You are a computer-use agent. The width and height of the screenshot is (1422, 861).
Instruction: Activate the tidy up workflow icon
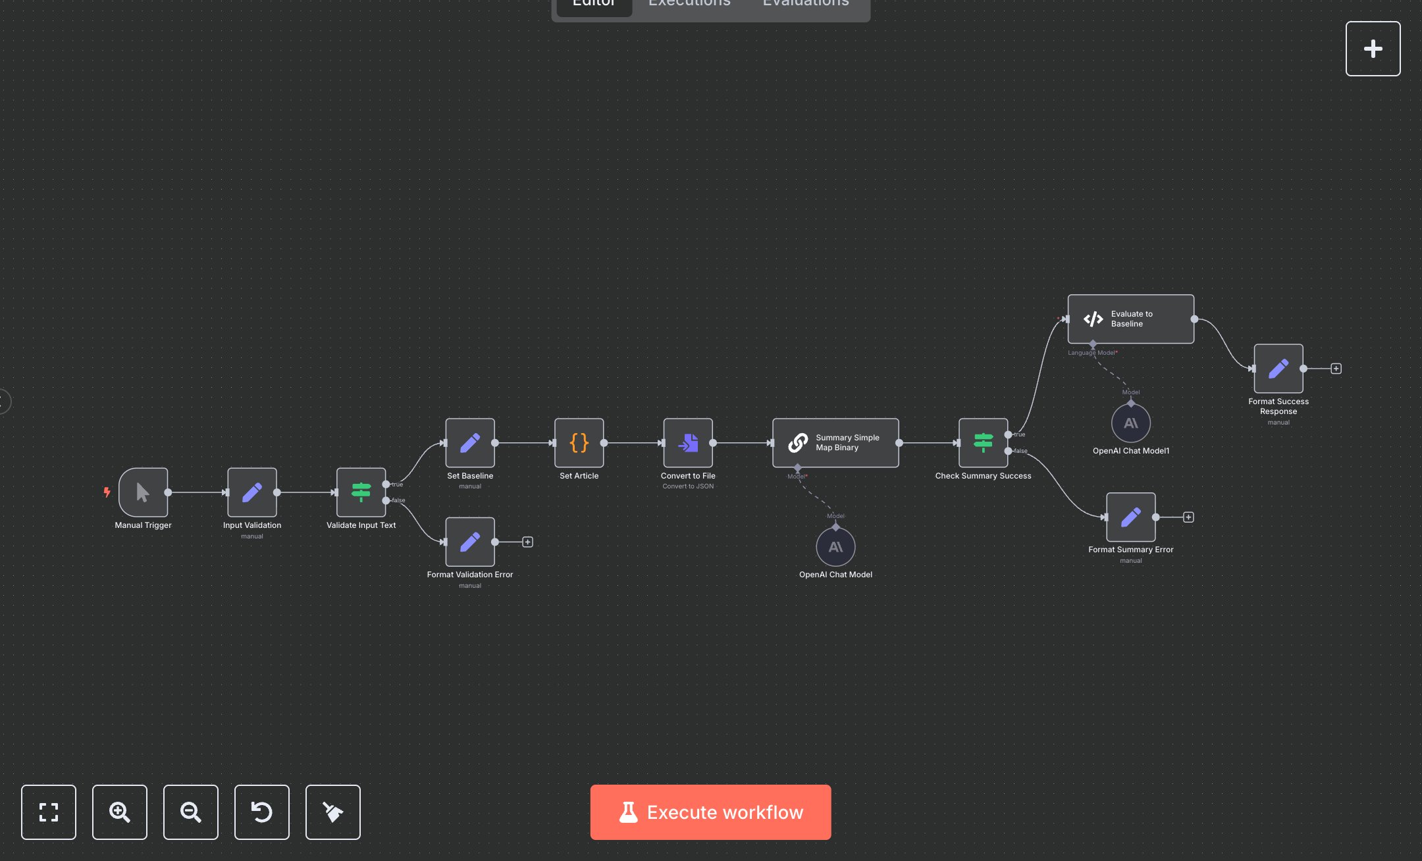tap(332, 812)
